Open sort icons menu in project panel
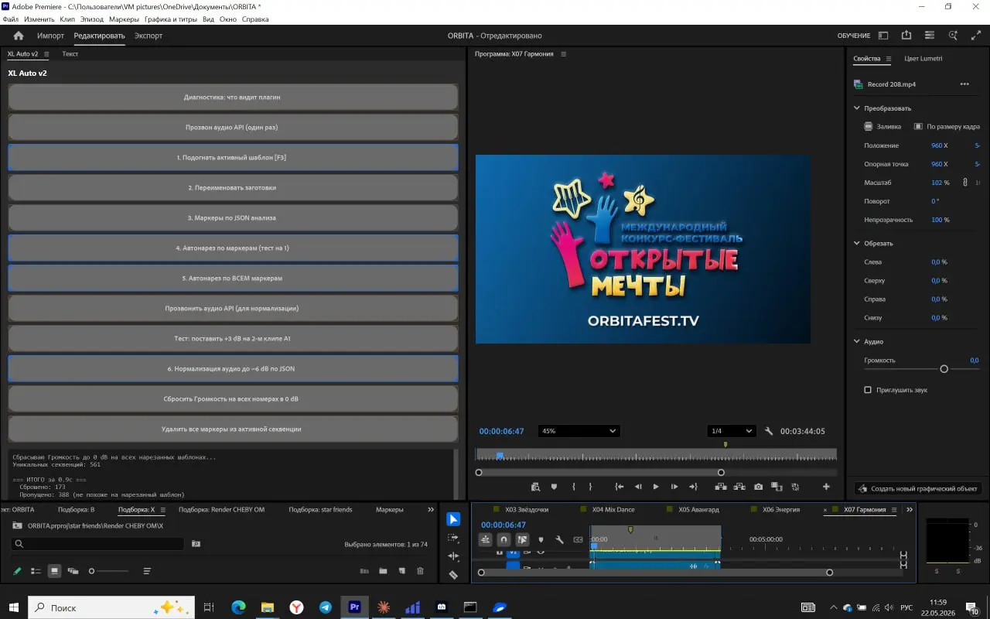990x619 pixels. coord(147,571)
